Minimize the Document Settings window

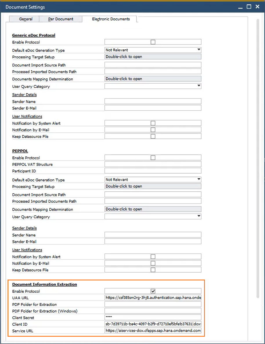(240, 7)
